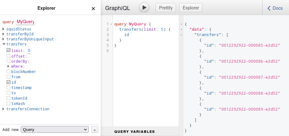Check the tokenId field
289x136 pixels.
pos(8,98)
